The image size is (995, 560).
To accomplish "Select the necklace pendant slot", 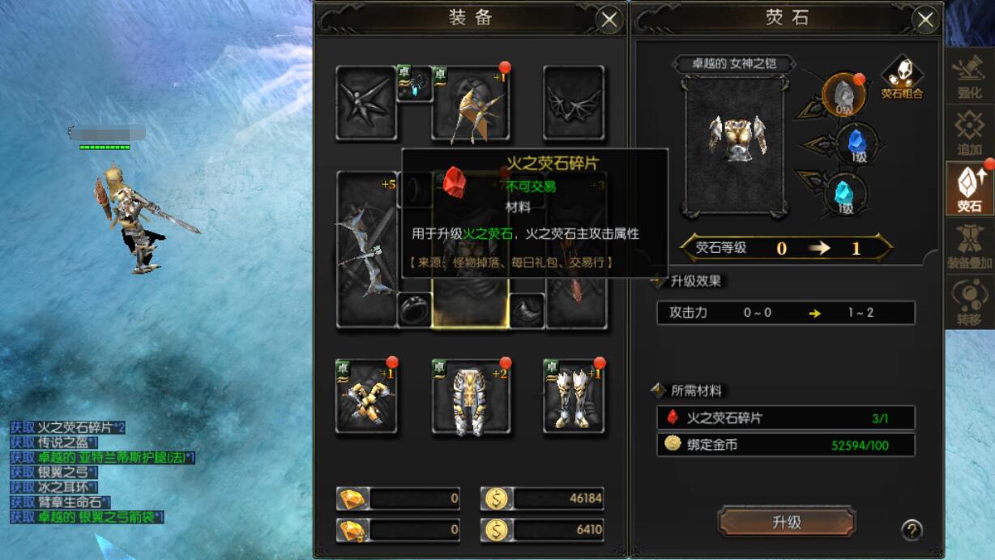I will pos(414,83).
